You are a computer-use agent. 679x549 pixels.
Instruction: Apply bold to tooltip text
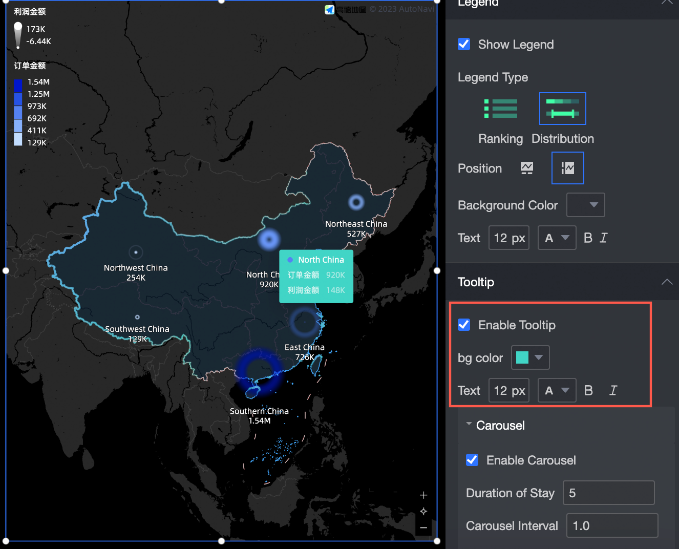(x=588, y=390)
